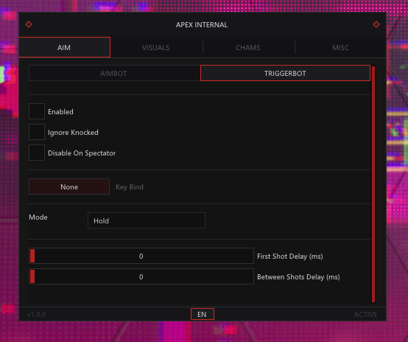
Task: Enable Disable On Spectator checkbox
Action: pyautogui.click(x=37, y=153)
